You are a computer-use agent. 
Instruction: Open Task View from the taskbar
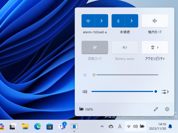tap(13, 126)
